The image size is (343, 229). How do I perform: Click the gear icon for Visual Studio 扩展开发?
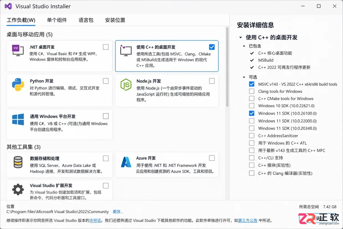[18, 189]
